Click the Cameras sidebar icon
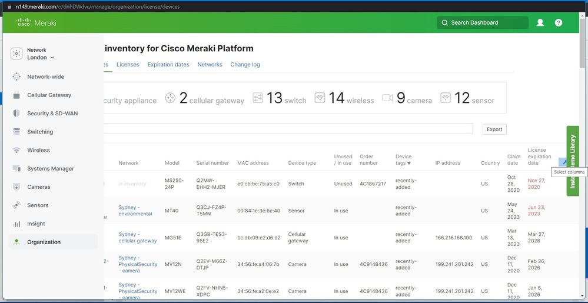Image resolution: width=588 pixels, height=303 pixels. [16, 187]
